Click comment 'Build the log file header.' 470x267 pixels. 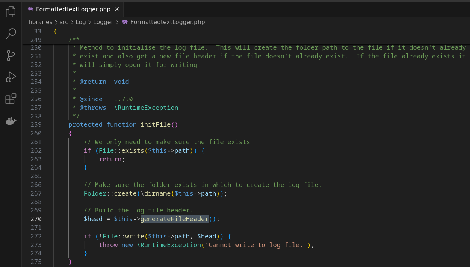click(x=138, y=210)
